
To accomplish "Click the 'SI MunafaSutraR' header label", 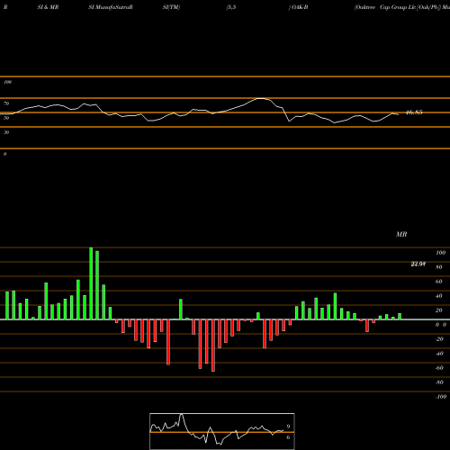I will (x=111, y=7).
